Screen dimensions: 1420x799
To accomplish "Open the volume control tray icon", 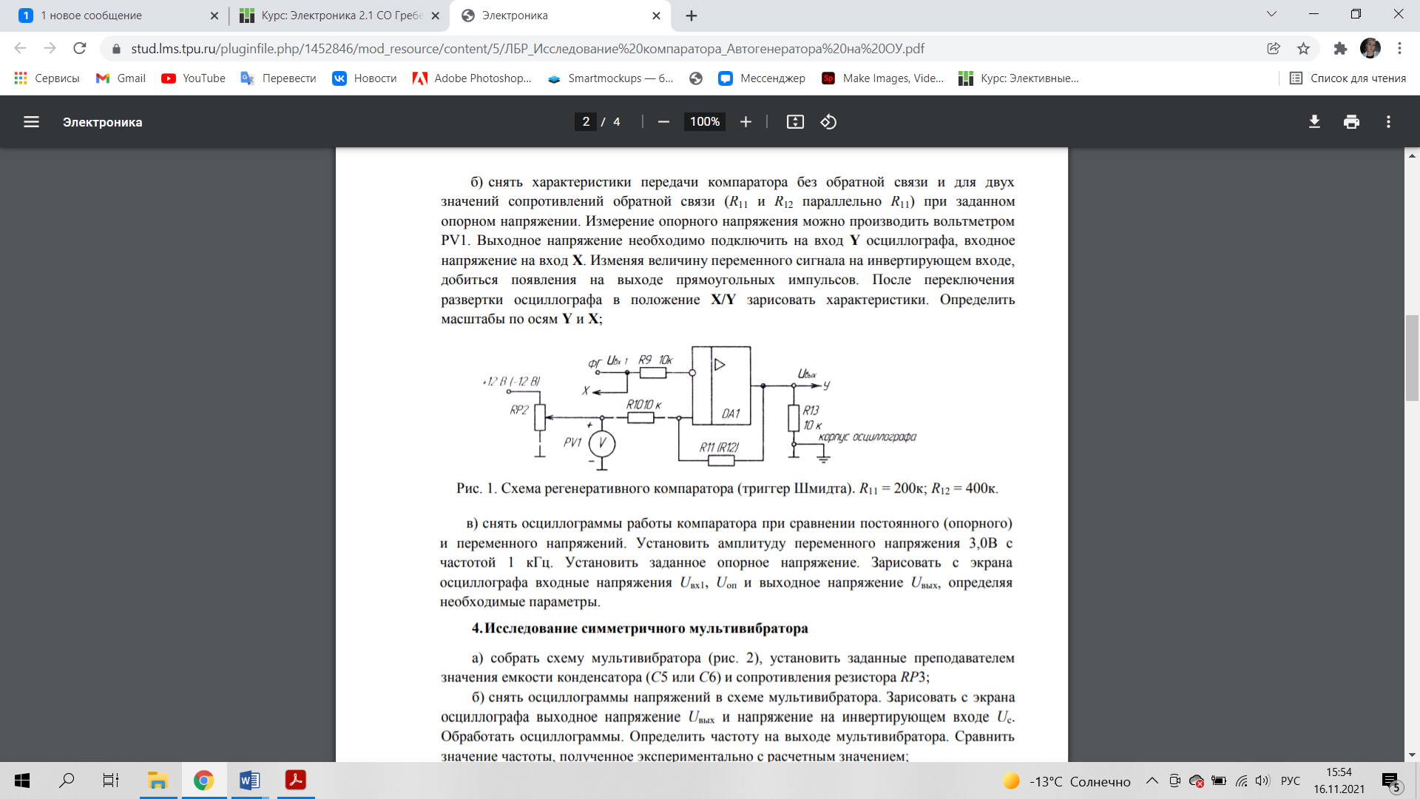I will [1262, 781].
